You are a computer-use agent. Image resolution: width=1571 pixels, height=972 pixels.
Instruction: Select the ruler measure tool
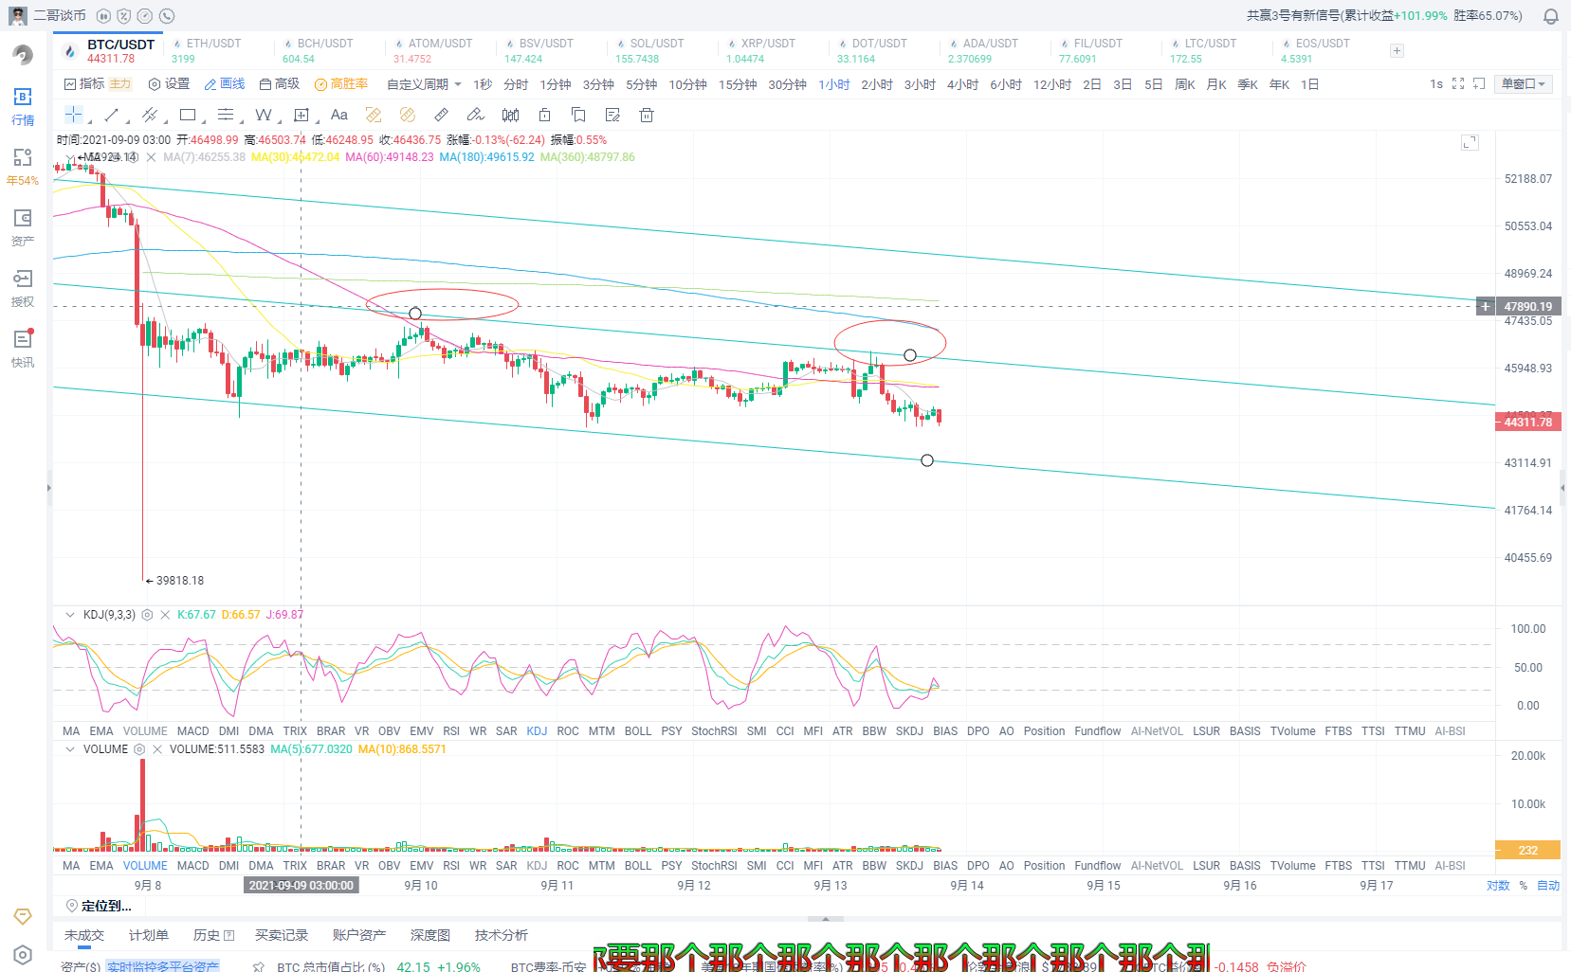click(441, 115)
